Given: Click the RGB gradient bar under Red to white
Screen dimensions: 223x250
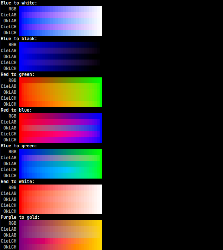Looking at the screenshot, I should [61, 187].
